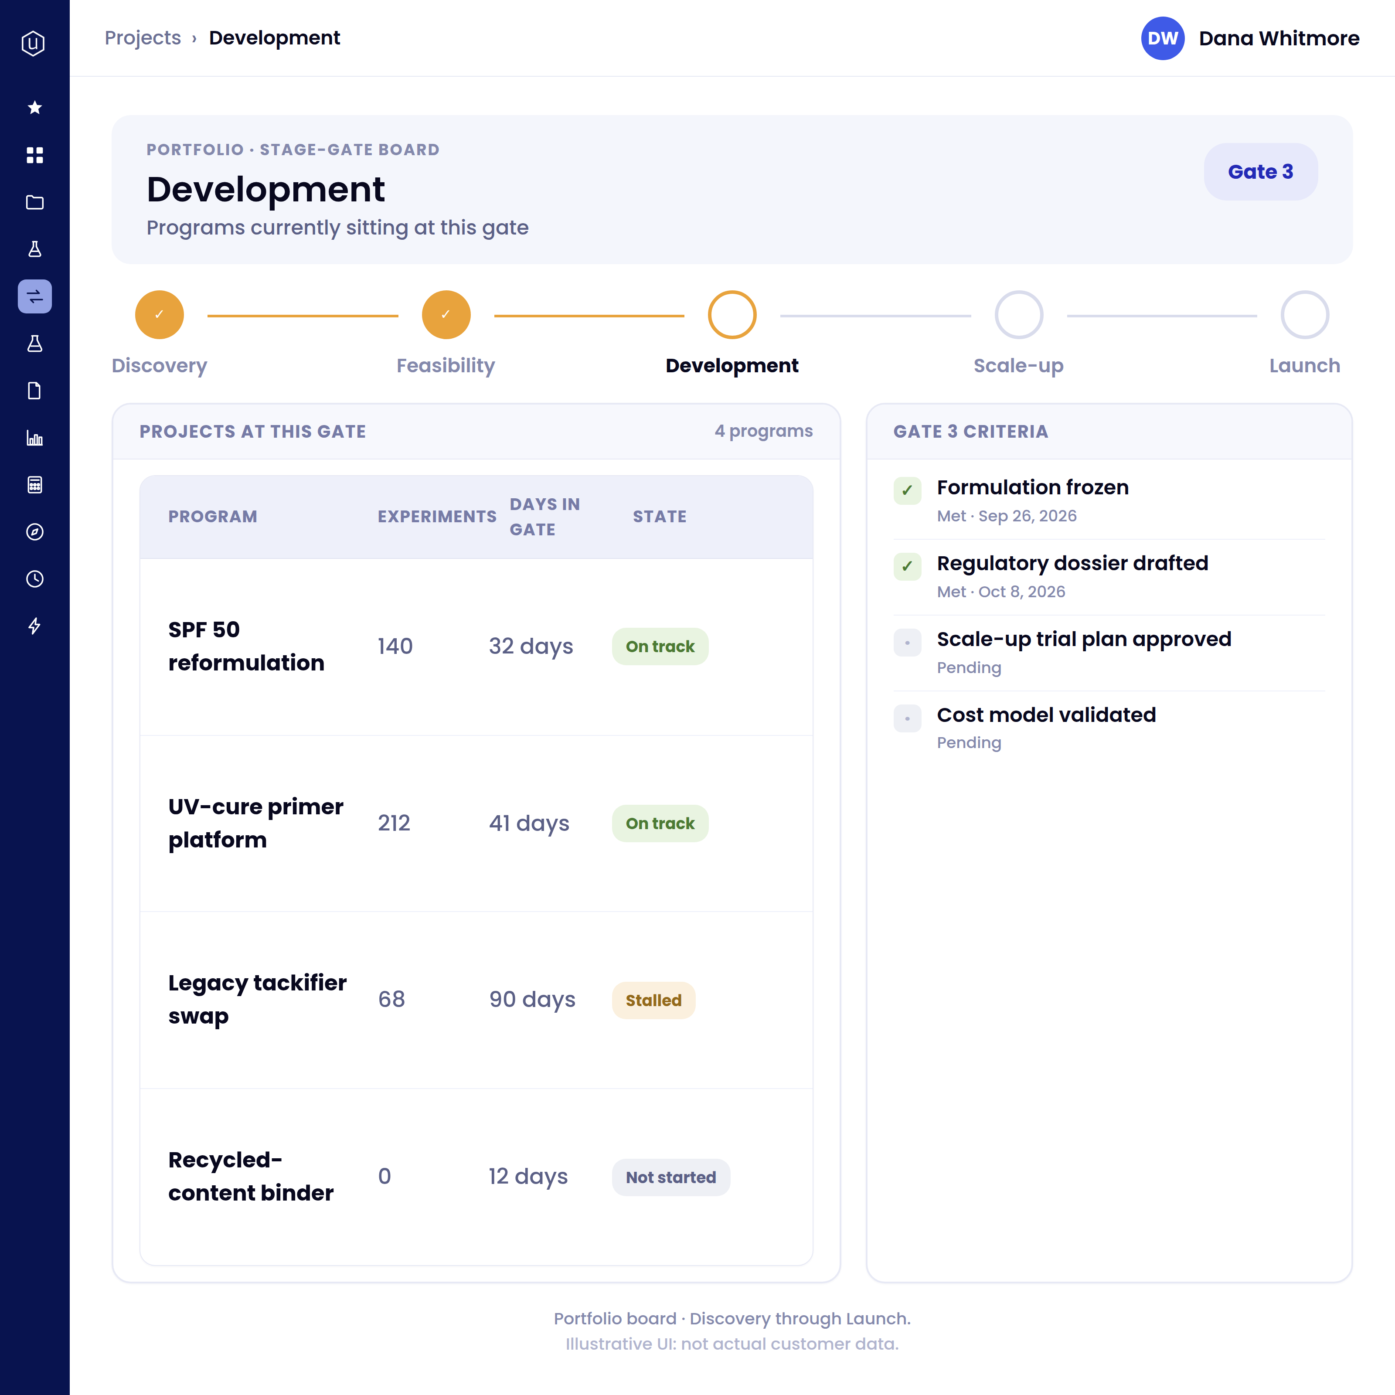Sort by the STATE column header
This screenshot has width=1395, height=1395.
coord(660,516)
